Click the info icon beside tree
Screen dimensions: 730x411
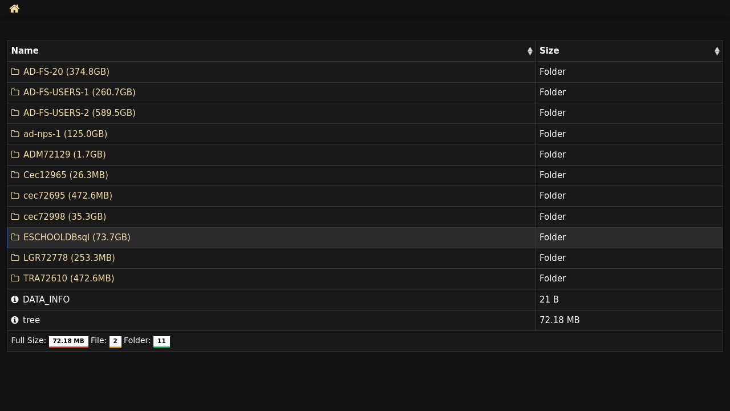pyautogui.click(x=15, y=320)
